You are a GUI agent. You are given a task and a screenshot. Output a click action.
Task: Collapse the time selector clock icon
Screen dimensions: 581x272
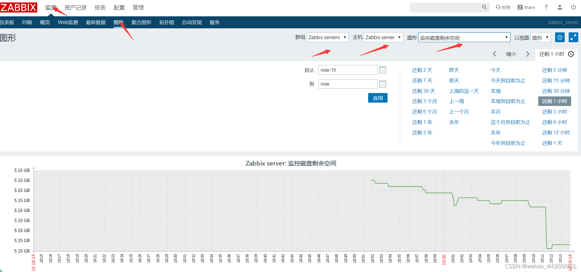[x=571, y=54]
